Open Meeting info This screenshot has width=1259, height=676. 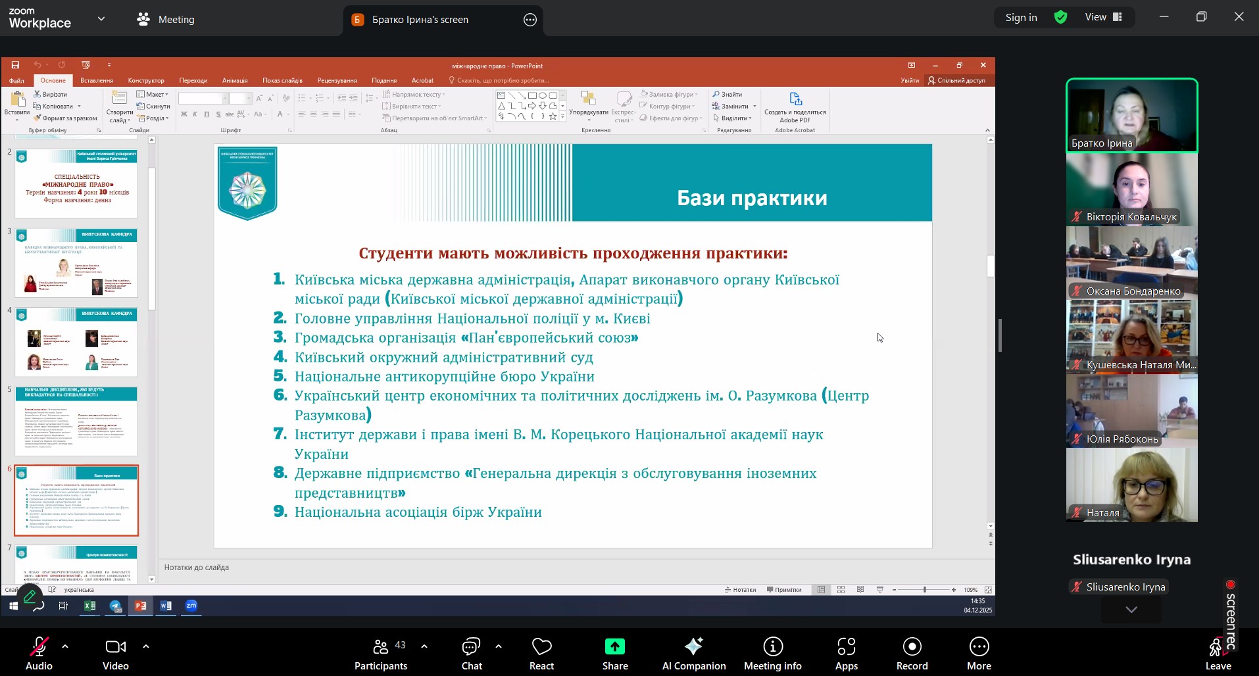coord(772,654)
